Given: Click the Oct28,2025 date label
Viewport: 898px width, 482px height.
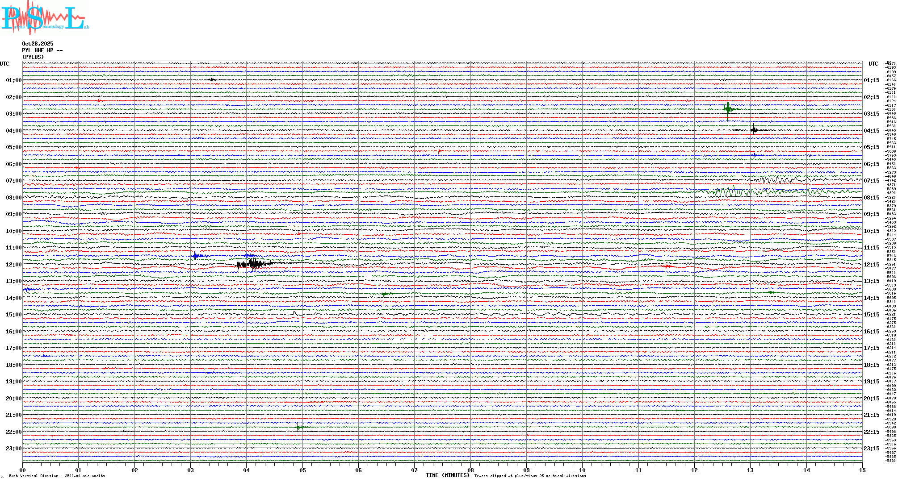Looking at the screenshot, I should click(38, 44).
